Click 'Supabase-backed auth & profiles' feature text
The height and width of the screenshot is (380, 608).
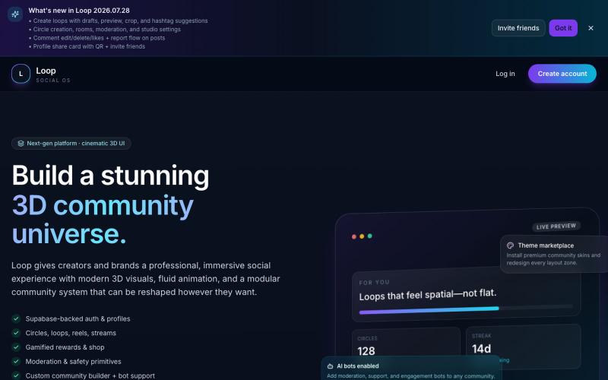[x=78, y=318]
